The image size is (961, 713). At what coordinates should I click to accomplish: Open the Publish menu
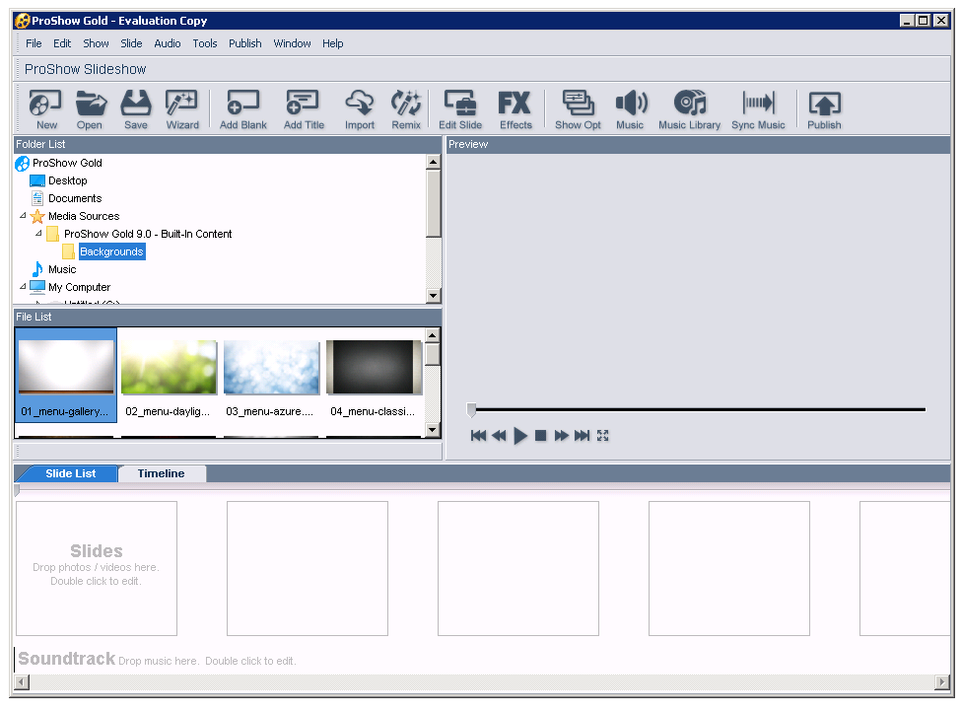tap(245, 43)
